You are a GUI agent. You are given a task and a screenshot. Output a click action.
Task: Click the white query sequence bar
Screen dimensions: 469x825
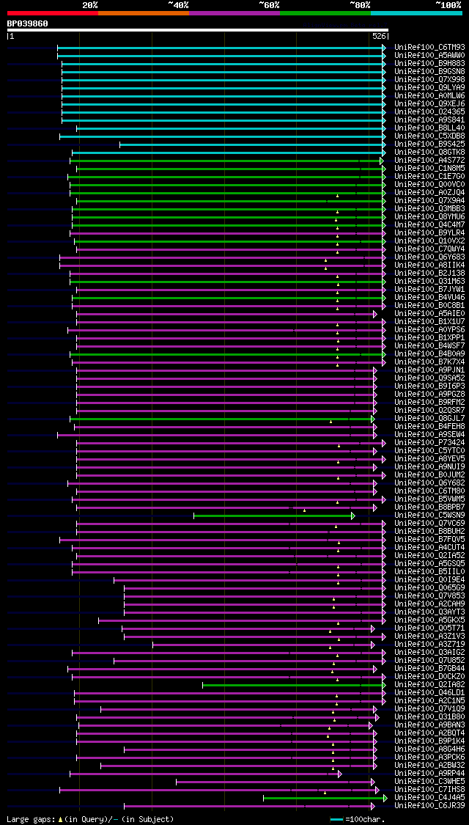point(198,31)
